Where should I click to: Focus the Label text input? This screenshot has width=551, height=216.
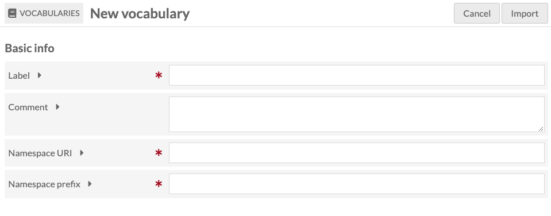click(357, 75)
